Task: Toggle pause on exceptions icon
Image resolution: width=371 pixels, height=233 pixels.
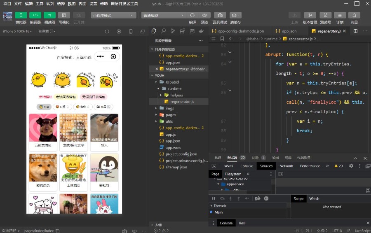Action: pos(266,198)
